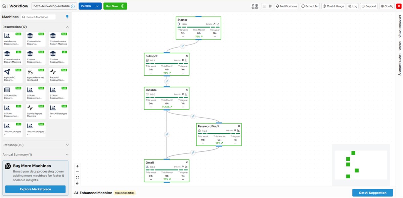Open Support
The height and width of the screenshot is (198, 403).
[x=369, y=6]
